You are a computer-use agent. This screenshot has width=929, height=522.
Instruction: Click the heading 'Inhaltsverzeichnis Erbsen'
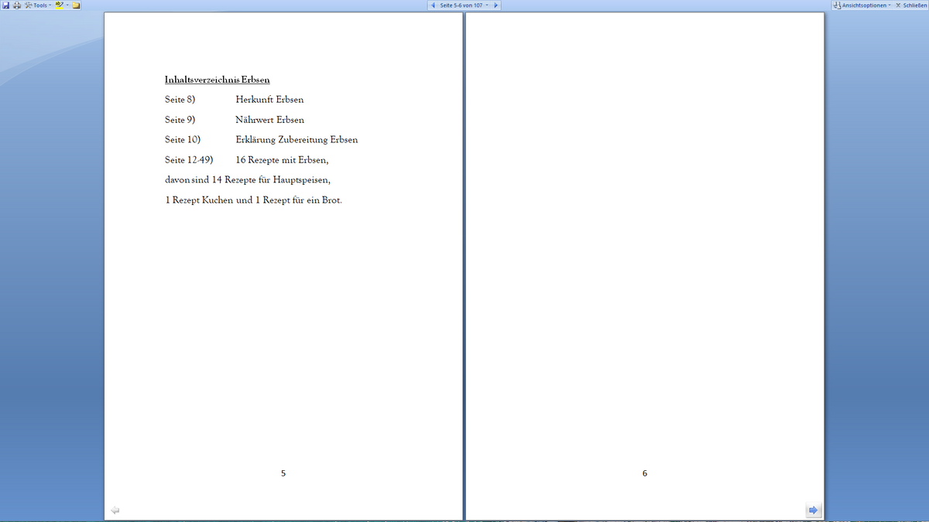(217, 80)
